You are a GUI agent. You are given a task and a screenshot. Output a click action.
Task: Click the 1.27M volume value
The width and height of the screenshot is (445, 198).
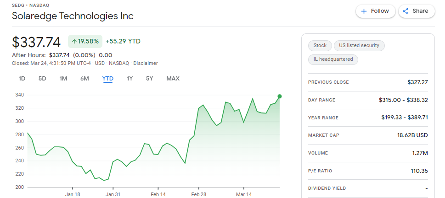click(x=420, y=153)
